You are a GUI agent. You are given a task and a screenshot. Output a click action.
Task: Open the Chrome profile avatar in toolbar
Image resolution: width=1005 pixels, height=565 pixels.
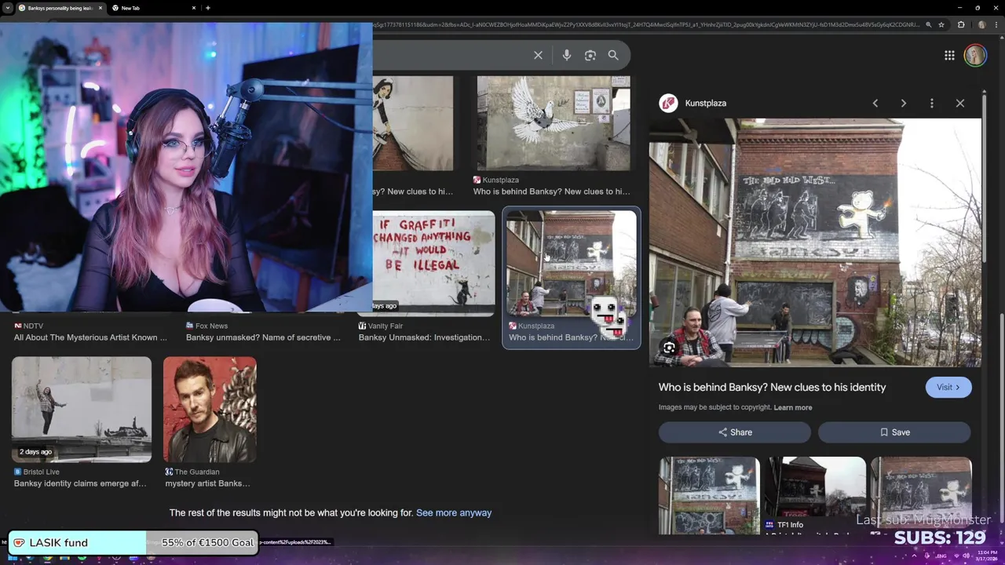(x=981, y=24)
